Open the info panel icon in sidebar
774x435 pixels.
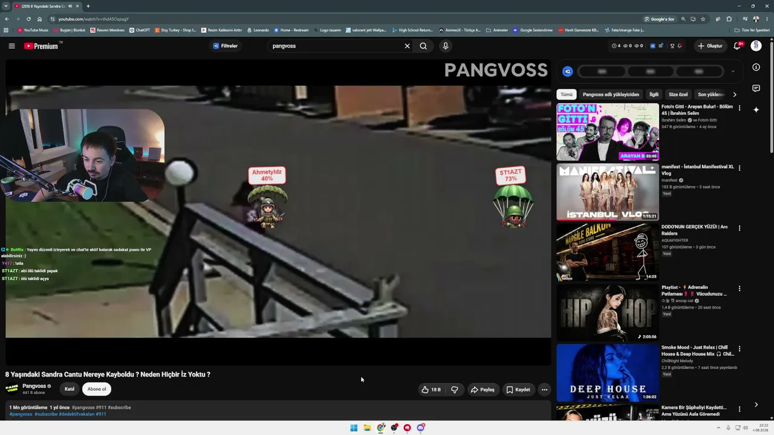tap(756, 68)
